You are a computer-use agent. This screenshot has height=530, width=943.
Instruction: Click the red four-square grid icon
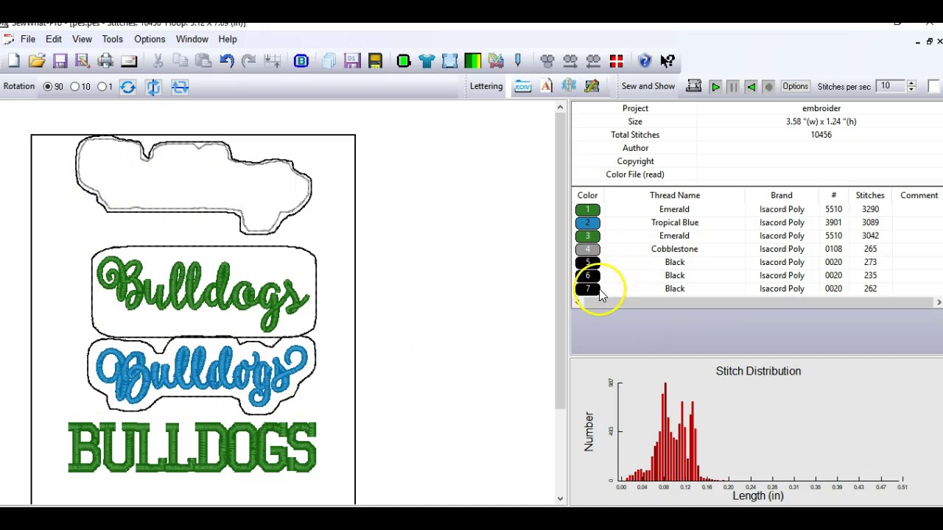point(617,61)
